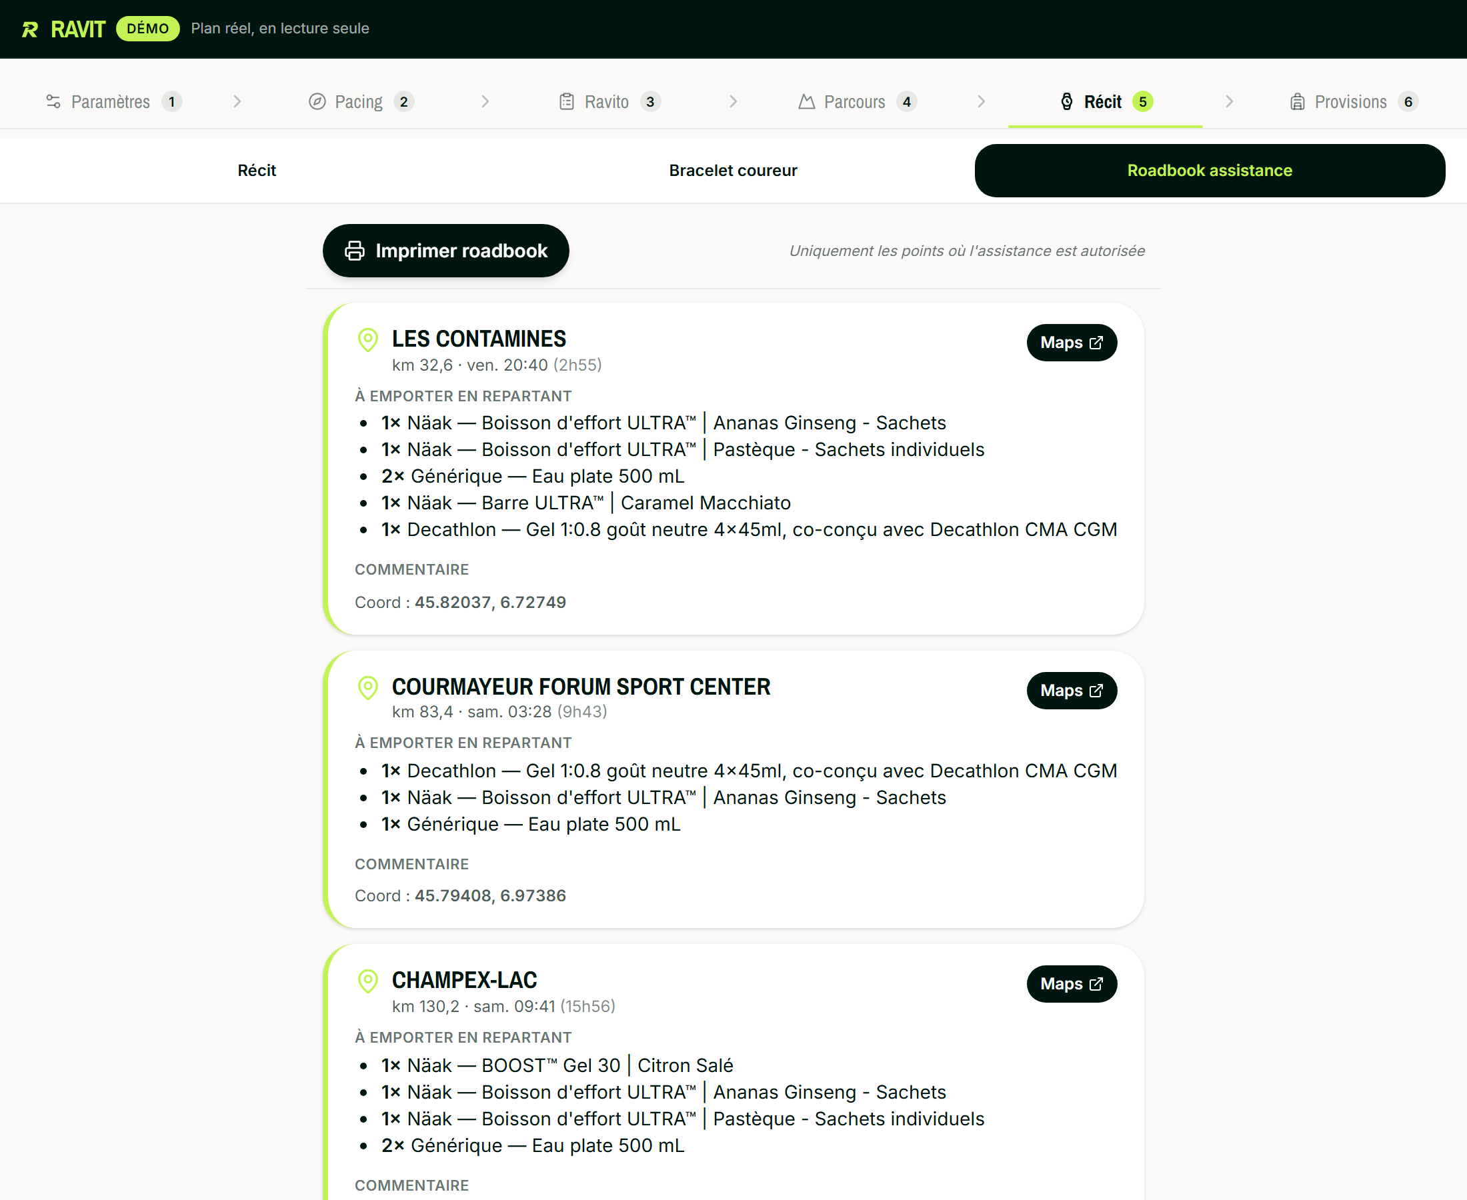Click the DÉMO badge
This screenshot has height=1200, width=1467.
148,29
